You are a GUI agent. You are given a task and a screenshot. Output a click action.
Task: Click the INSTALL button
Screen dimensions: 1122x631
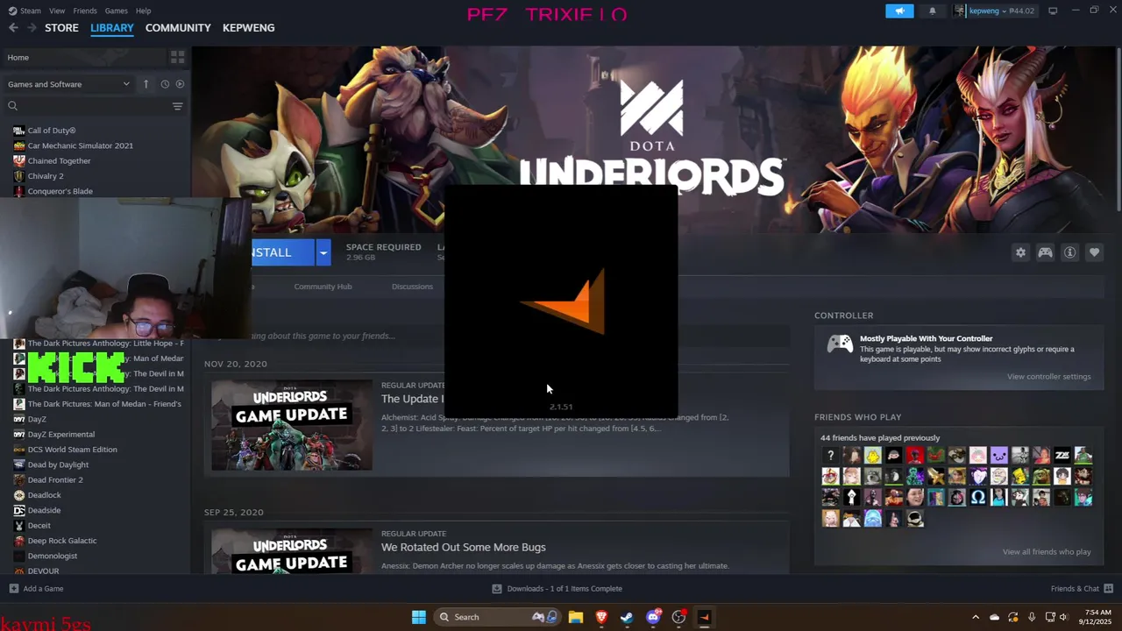(282, 252)
